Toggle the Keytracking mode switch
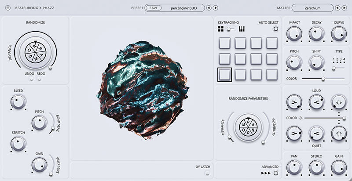352x181 pixels. pyautogui.click(x=230, y=29)
